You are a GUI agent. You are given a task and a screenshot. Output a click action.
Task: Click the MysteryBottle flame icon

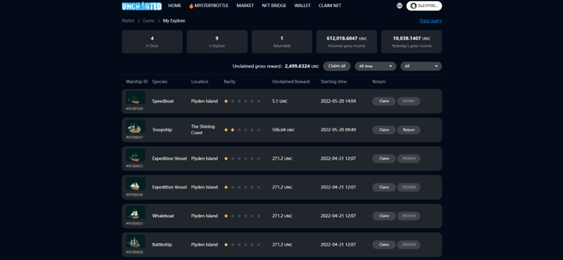pyautogui.click(x=192, y=6)
